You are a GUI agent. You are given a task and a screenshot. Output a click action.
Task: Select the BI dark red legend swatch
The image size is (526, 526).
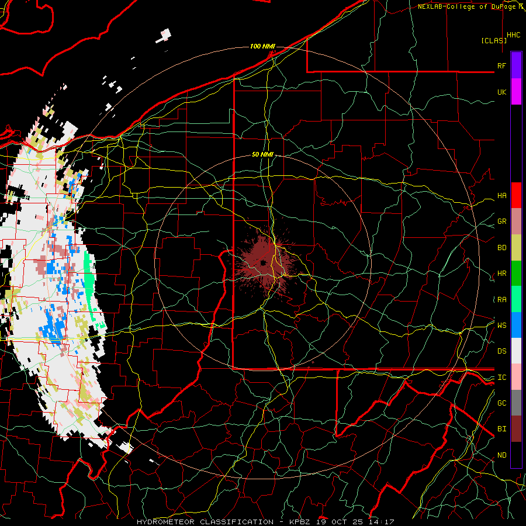[x=516, y=429]
